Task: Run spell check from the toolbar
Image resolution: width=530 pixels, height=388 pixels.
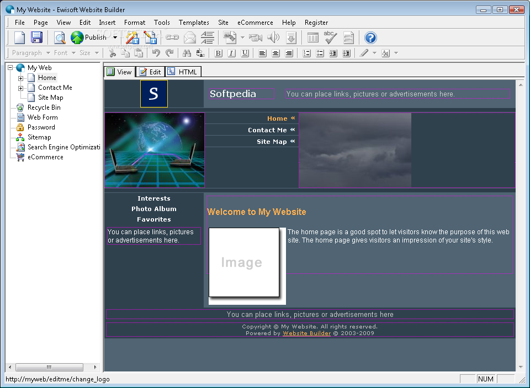Action: click(x=329, y=37)
